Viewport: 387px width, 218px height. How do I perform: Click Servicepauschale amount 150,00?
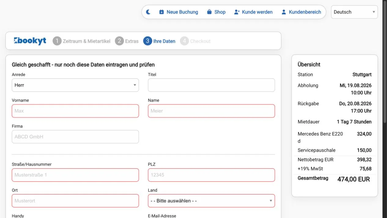point(364,150)
